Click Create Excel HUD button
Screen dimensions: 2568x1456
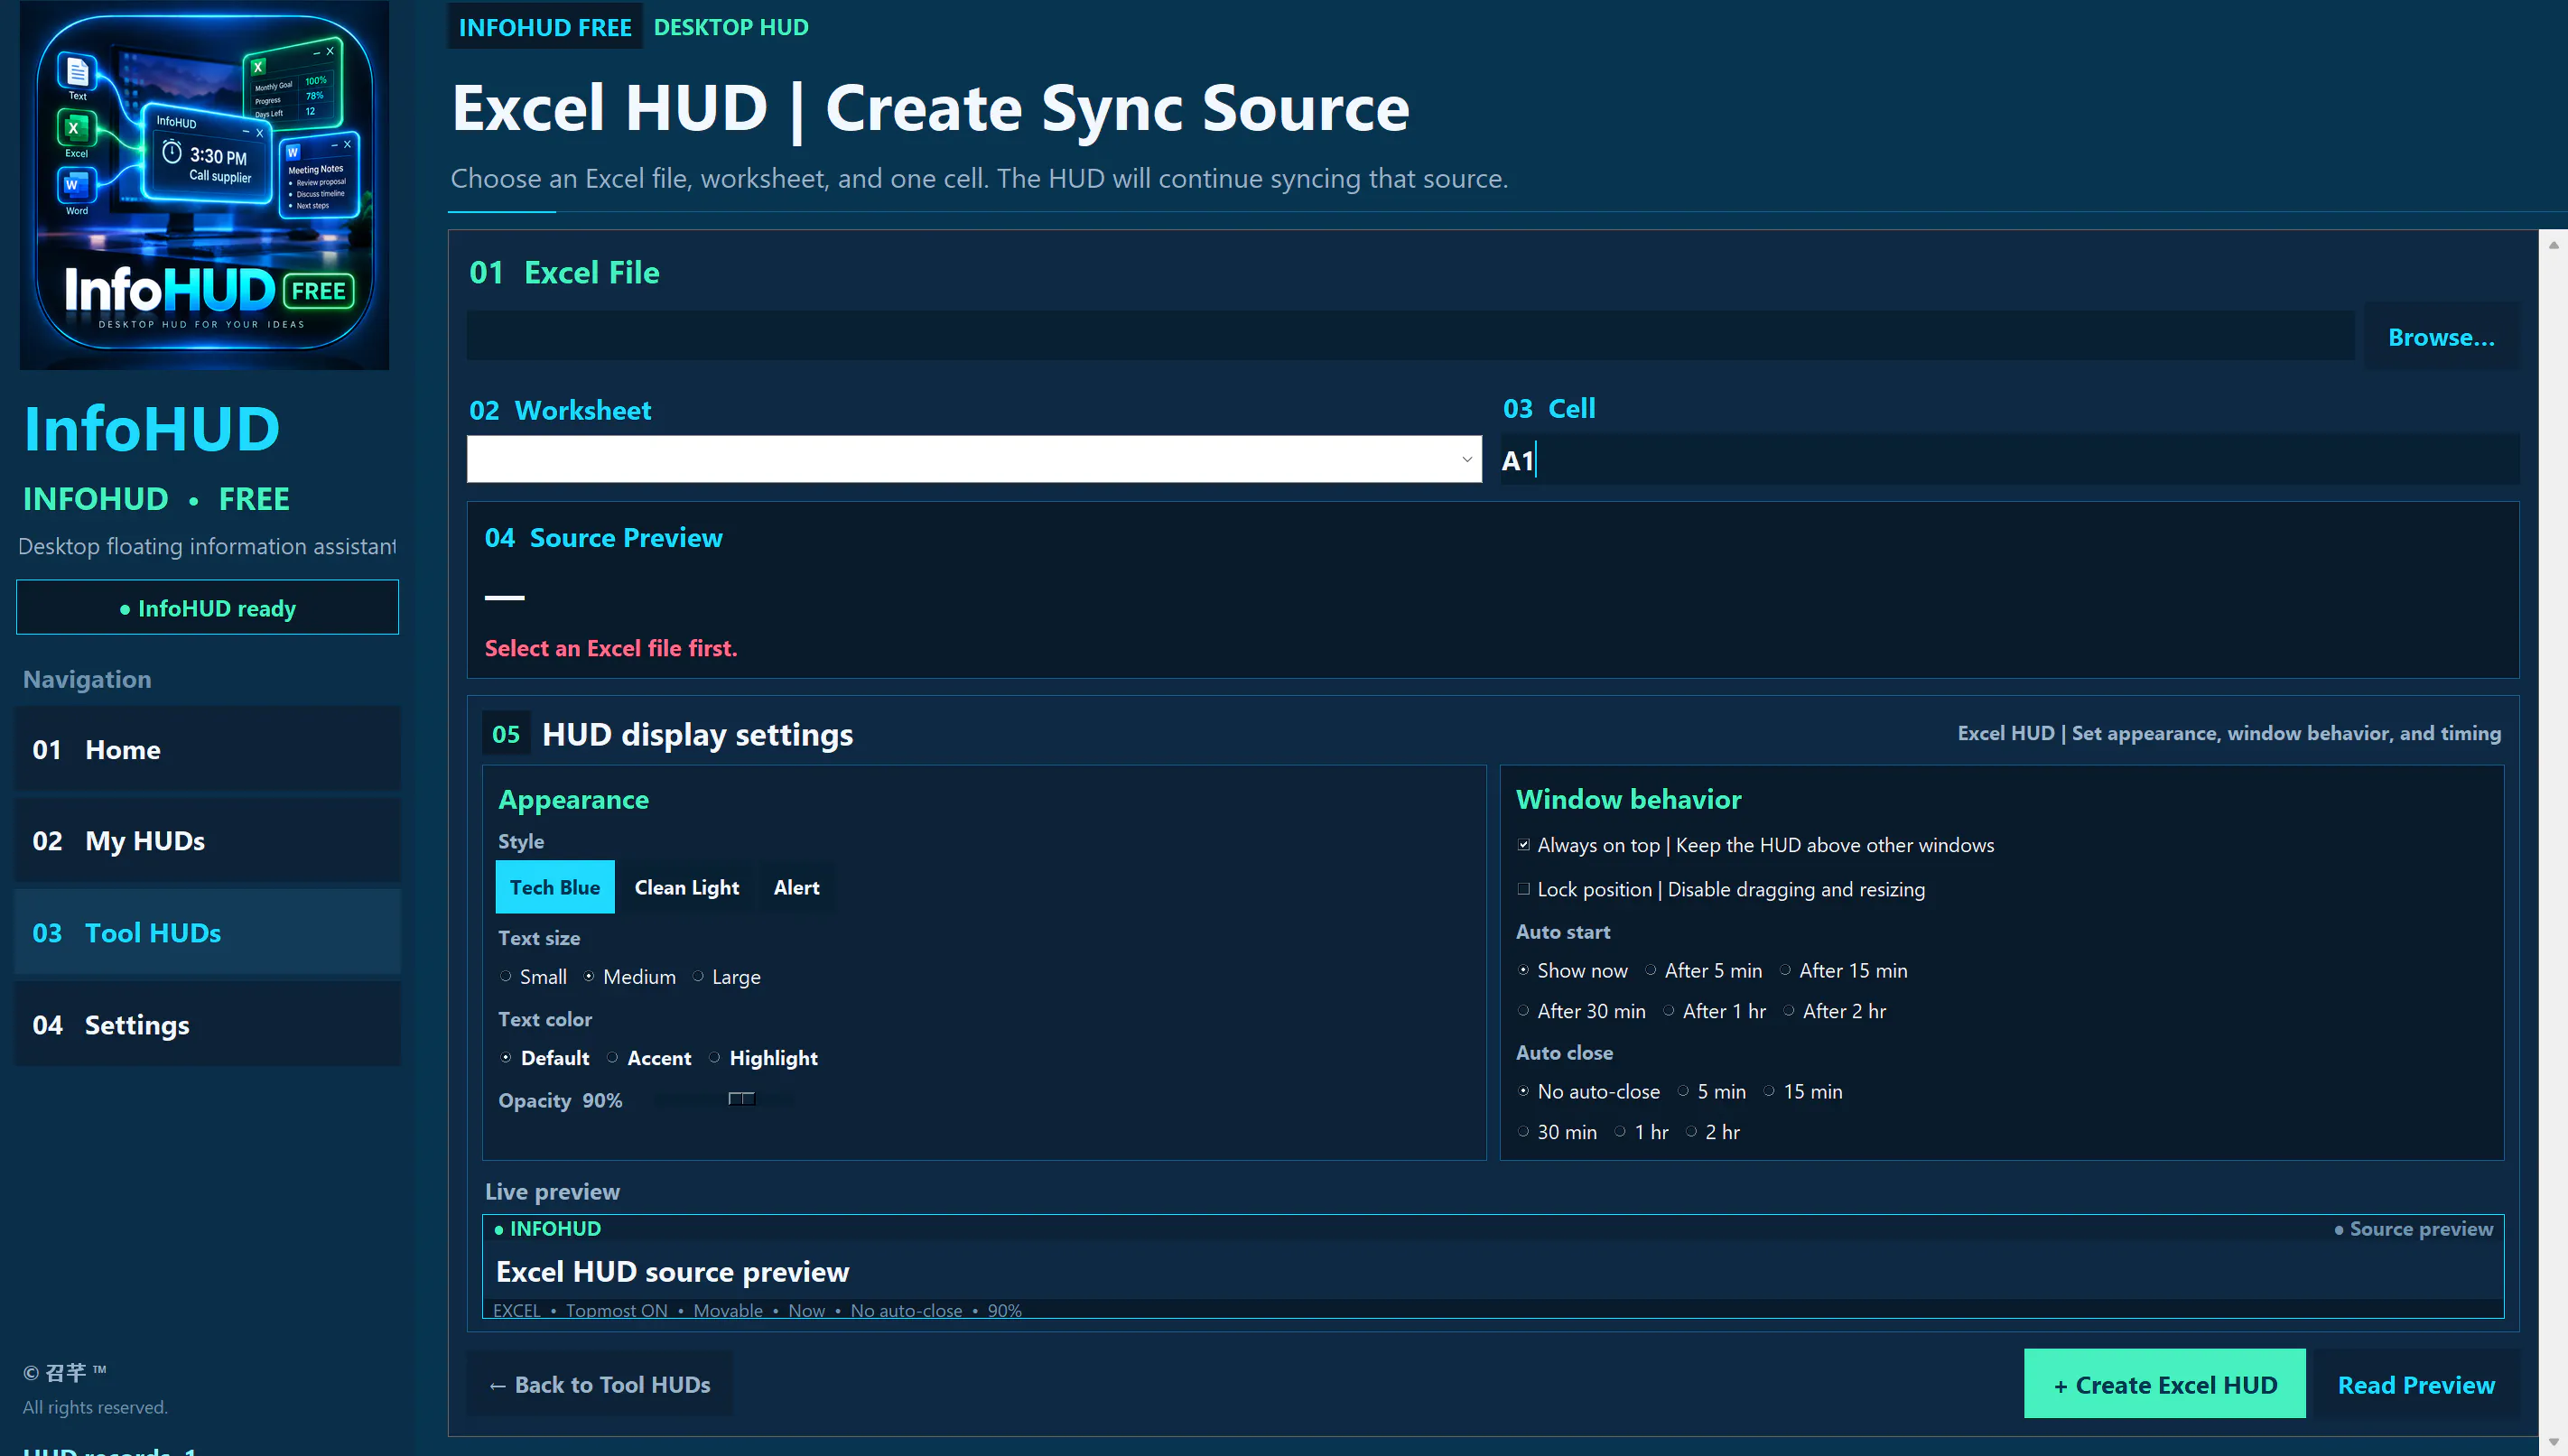[x=2164, y=1384]
